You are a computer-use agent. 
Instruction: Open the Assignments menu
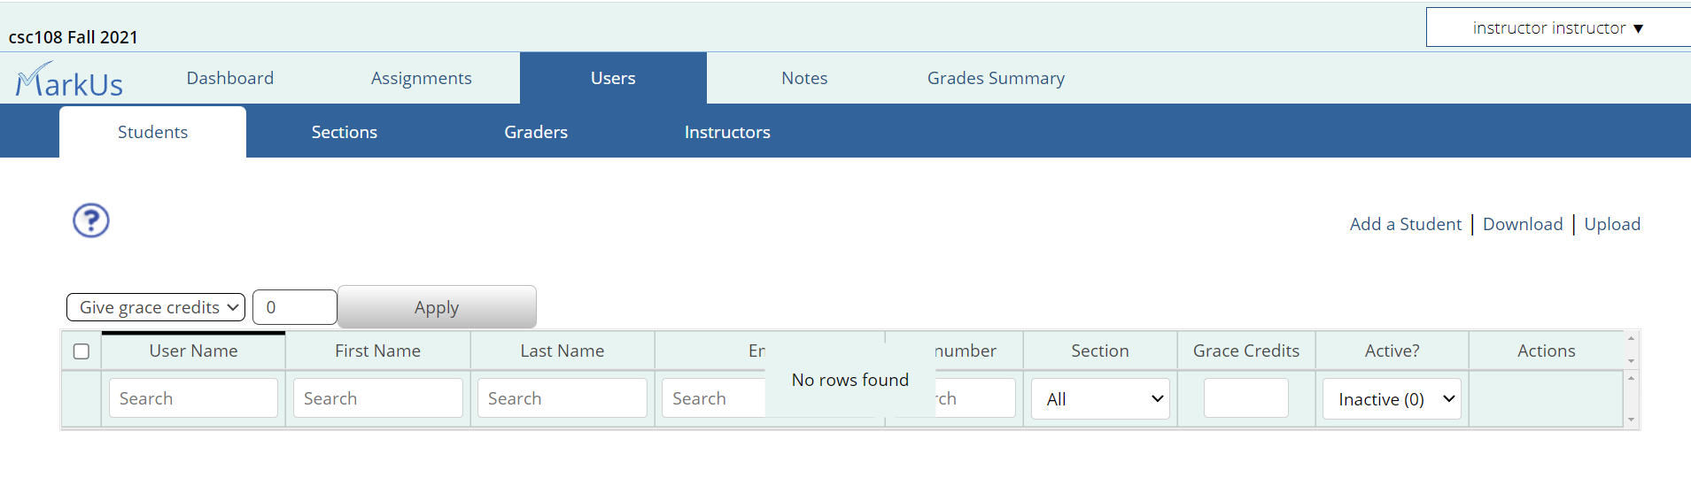point(422,78)
